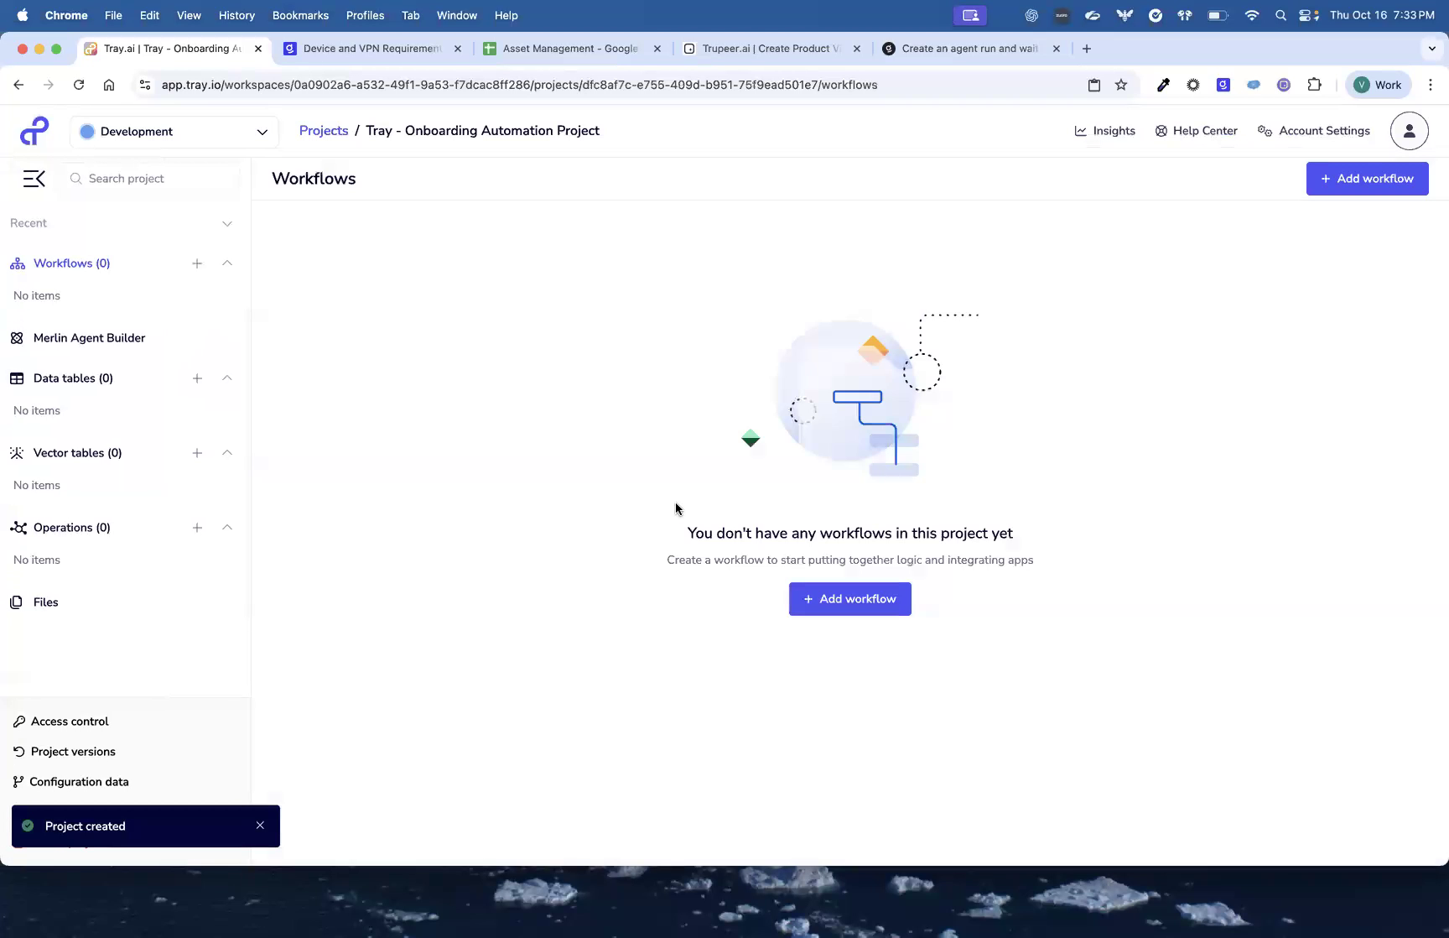Open Access control settings
Viewport: 1449px width, 938px height.
click(69, 721)
